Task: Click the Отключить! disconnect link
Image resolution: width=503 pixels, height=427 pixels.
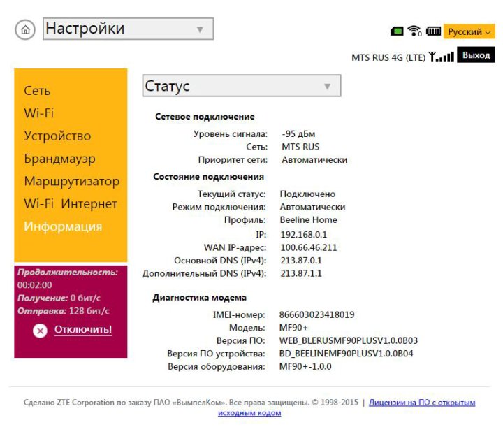Action: [83, 329]
